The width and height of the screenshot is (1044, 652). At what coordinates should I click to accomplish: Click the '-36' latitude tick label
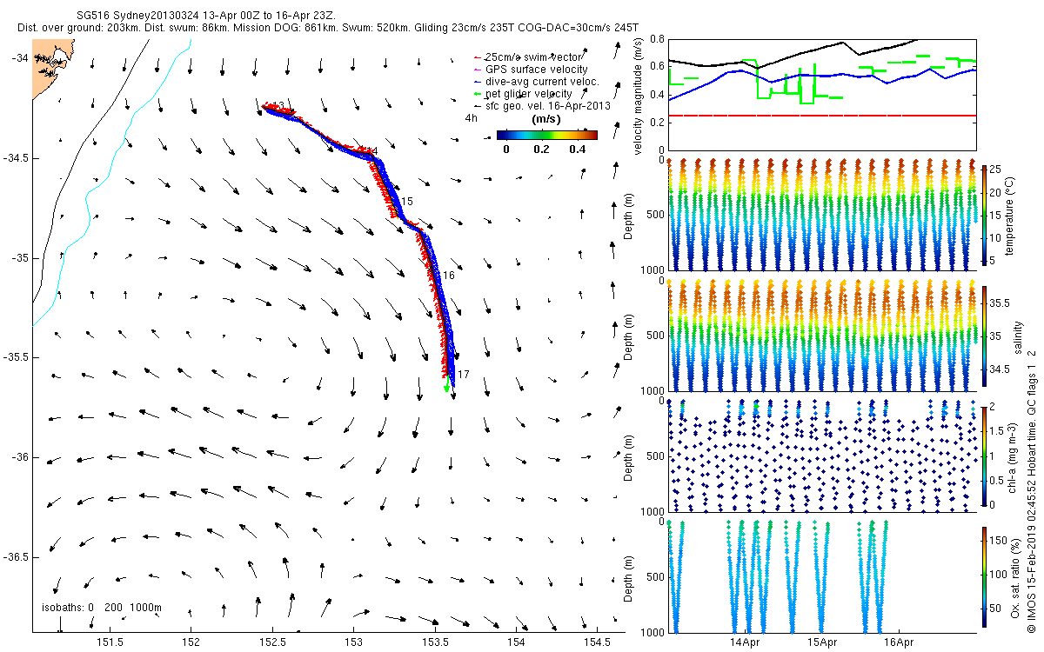tap(19, 457)
